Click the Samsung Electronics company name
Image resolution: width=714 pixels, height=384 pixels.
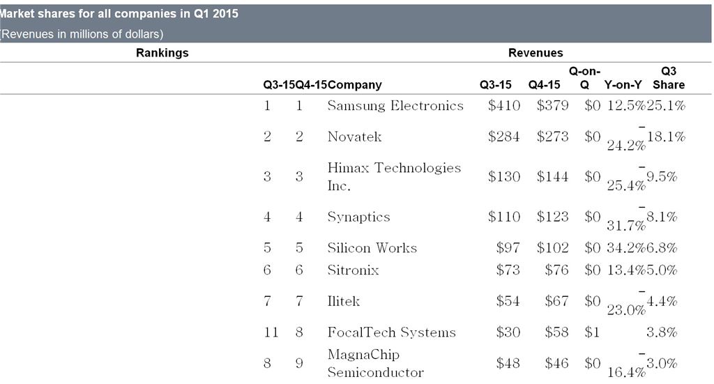[395, 106]
